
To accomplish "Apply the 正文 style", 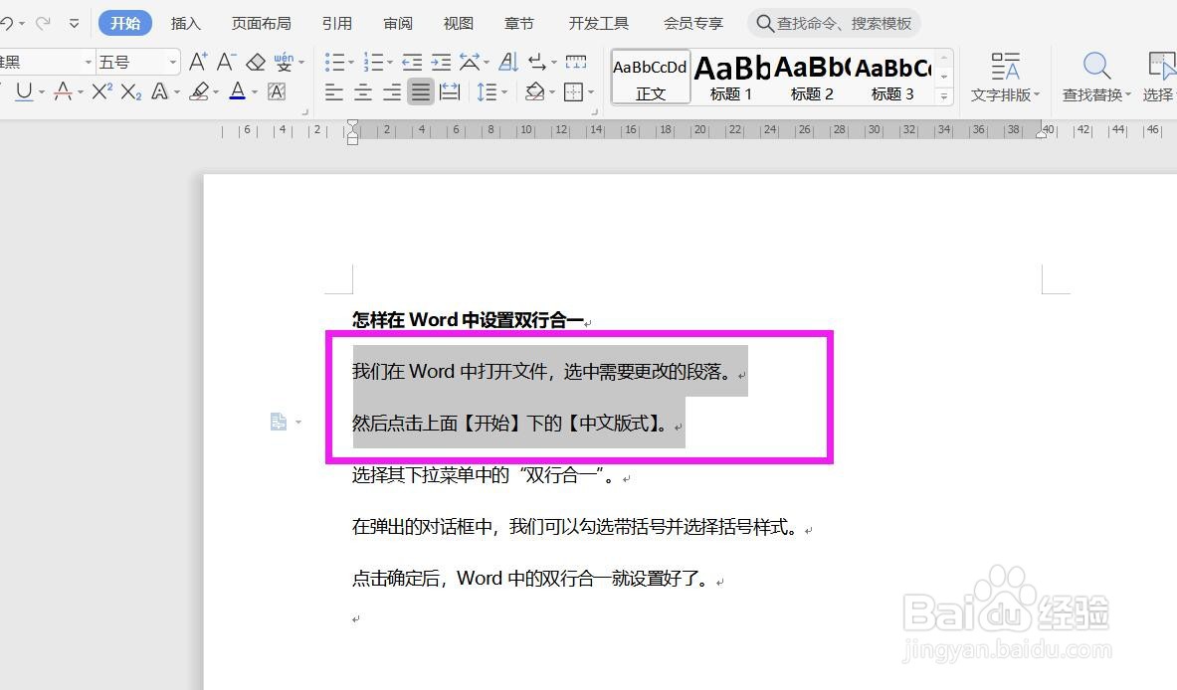I will [650, 77].
